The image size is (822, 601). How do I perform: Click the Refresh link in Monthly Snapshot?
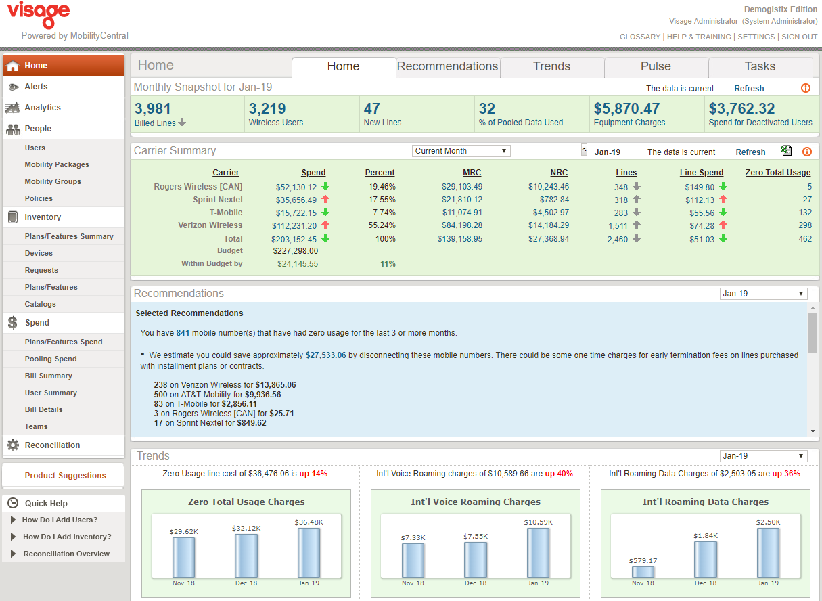[749, 89]
